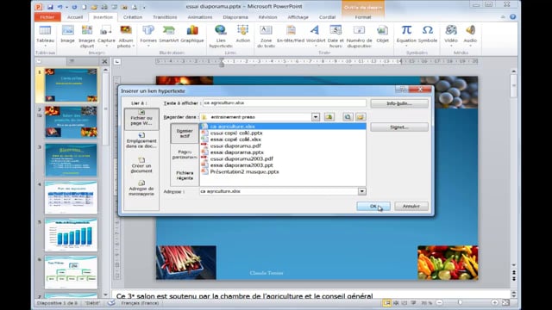Insert Numéro de diapositive
The width and height of the screenshot is (552, 310).
[x=359, y=36]
